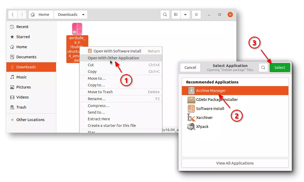
Task: Click the search icon in Select Application dialog
Action: [263, 67]
